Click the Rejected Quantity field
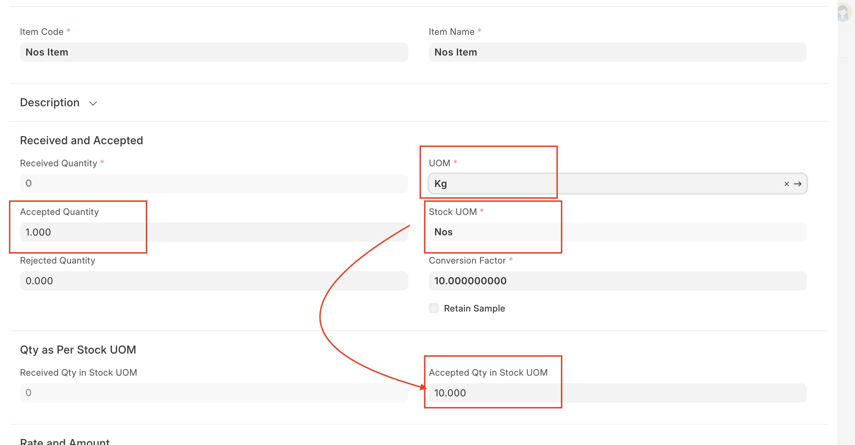The image size is (855, 445). 214,281
